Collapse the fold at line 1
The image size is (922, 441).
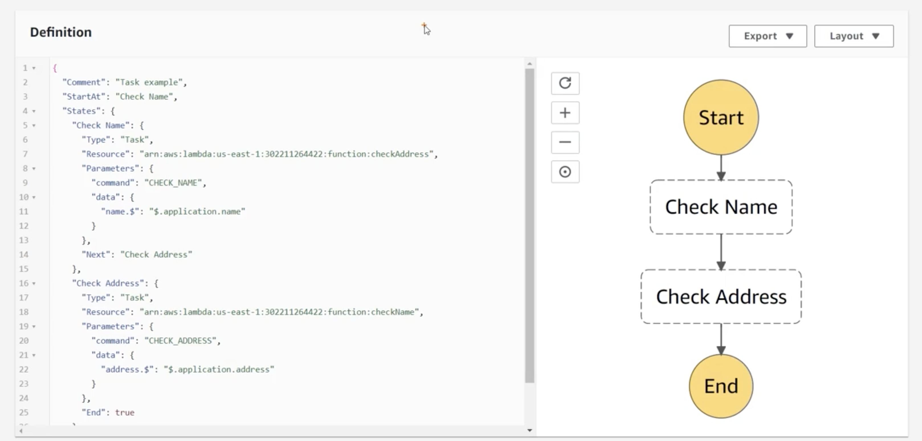tap(34, 68)
